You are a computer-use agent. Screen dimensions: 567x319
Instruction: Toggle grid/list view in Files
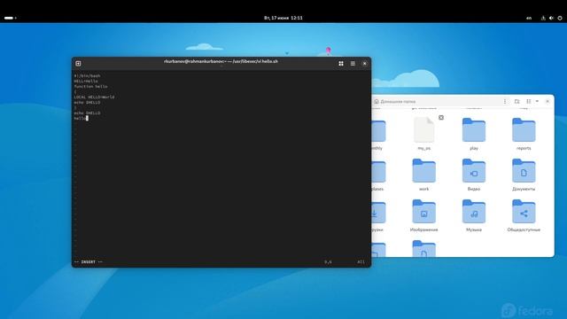tap(529, 102)
